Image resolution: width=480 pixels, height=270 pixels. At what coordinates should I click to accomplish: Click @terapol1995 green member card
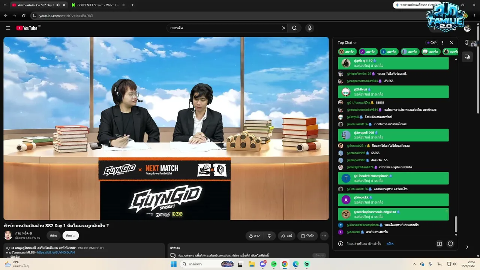(x=393, y=135)
